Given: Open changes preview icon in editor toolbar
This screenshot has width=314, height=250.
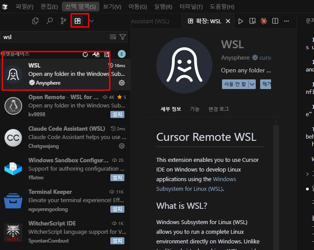Looking at the screenshot, I should 252,21.
